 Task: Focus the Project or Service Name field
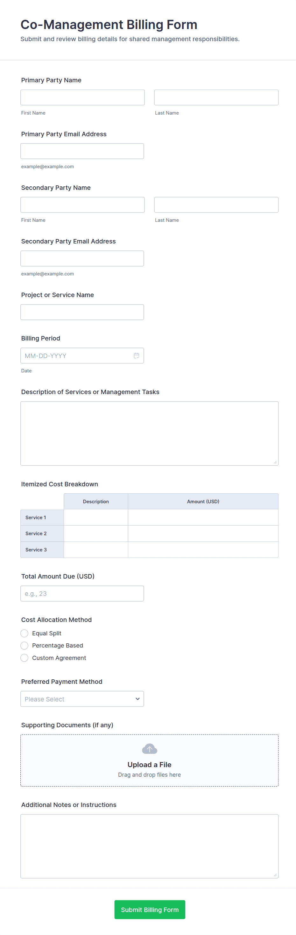tap(82, 312)
